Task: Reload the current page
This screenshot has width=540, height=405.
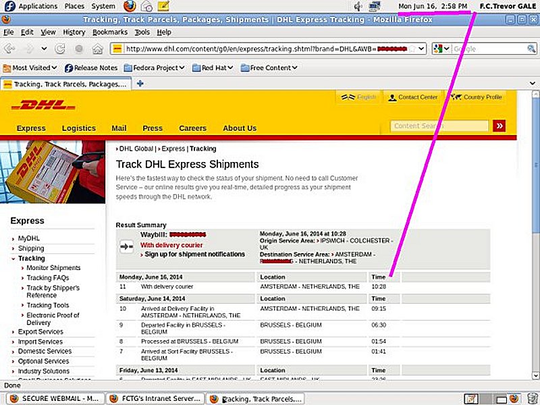Action: pyautogui.click(x=60, y=49)
